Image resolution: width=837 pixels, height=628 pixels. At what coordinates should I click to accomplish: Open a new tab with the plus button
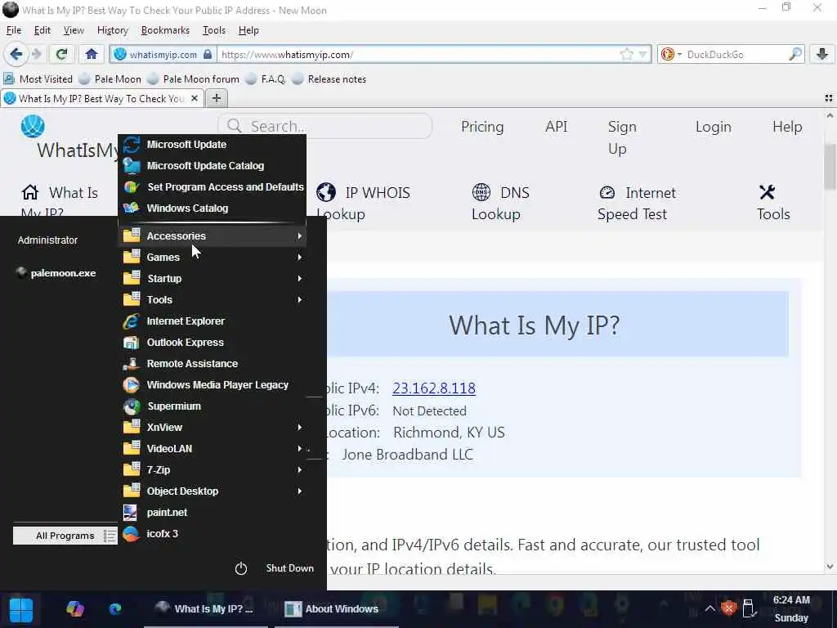pyautogui.click(x=216, y=98)
